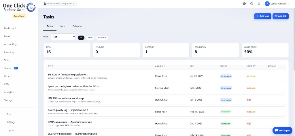295x136 pixels.
Task: Click the Total 16 stat card
Action: [67, 50]
